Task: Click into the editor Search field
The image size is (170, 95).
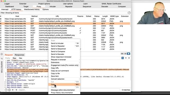Action: [x=69, y=90]
